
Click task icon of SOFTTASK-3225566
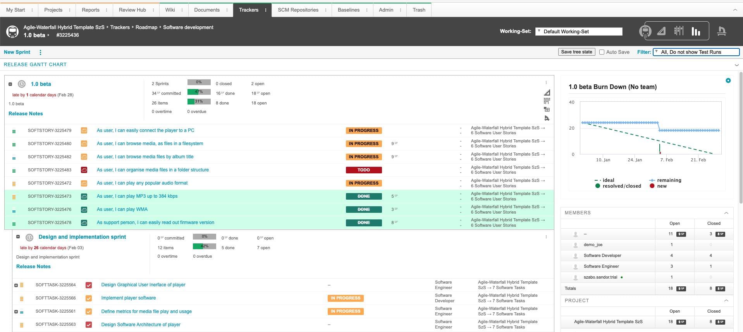[89, 298]
